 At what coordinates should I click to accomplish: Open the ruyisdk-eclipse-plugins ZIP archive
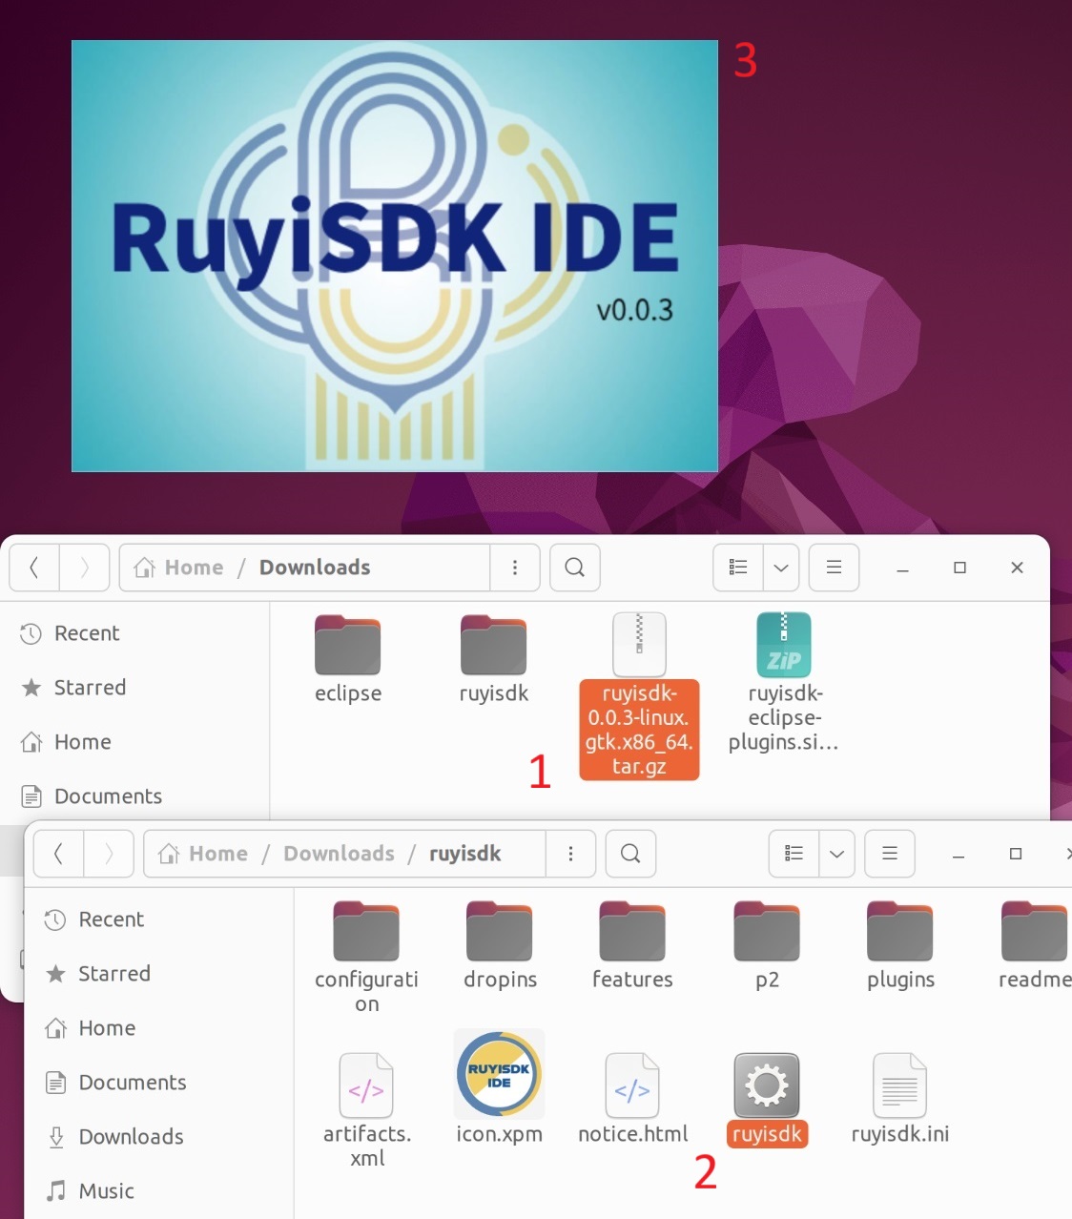[783, 644]
